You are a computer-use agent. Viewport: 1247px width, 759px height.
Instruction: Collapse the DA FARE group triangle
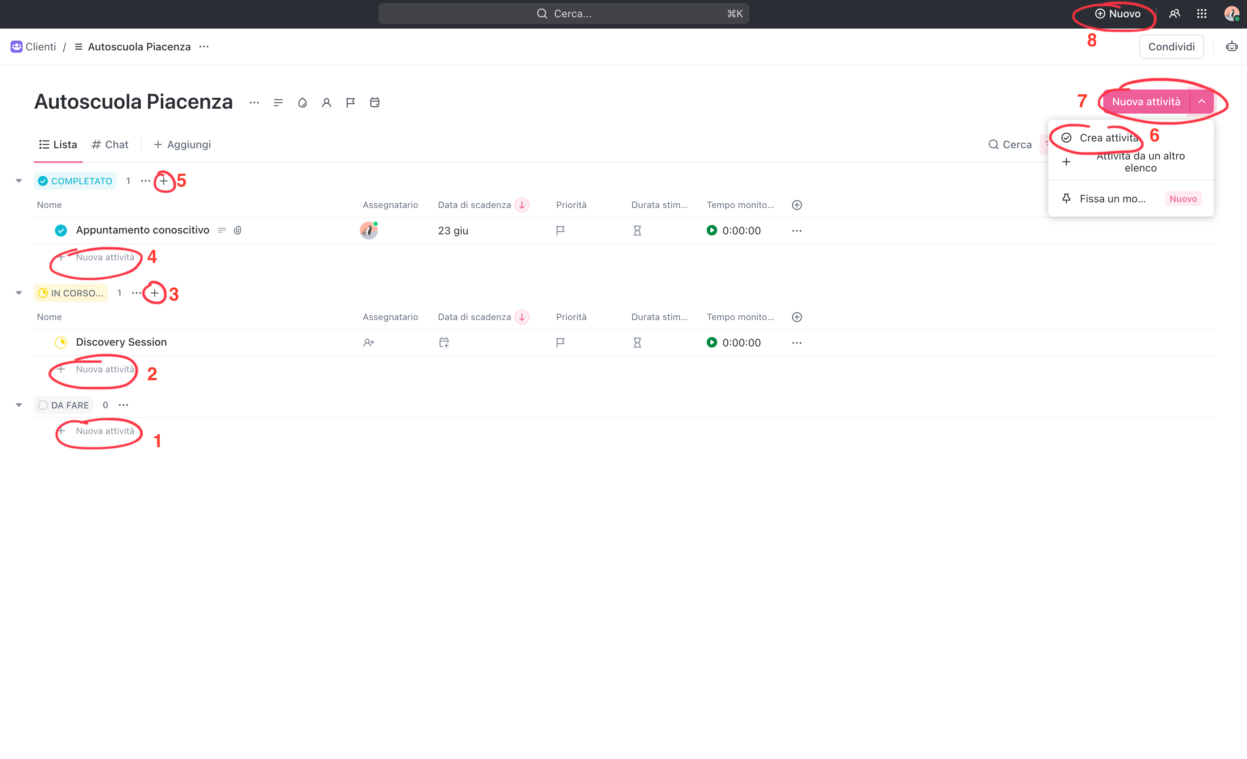point(19,405)
